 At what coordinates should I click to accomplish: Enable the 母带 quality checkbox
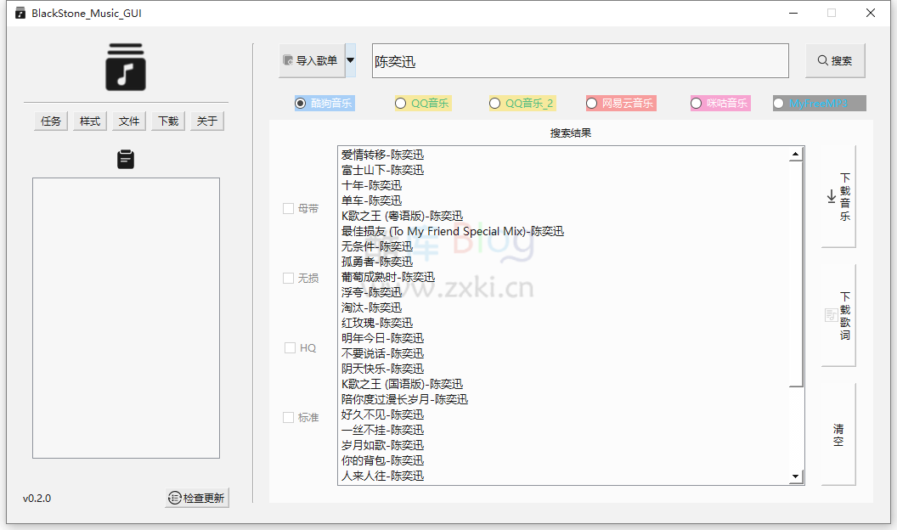pos(289,207)
